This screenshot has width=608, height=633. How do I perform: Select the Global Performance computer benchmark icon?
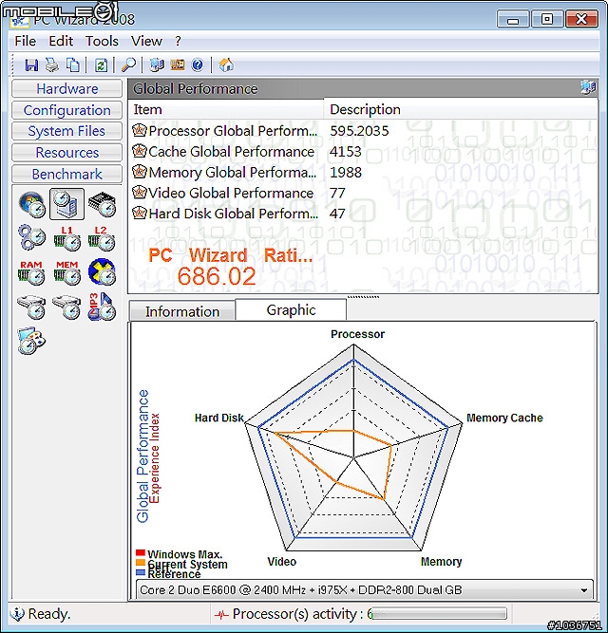pyautogui.click(x=67, y=204)
